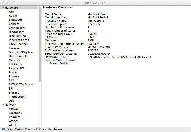191x132 pixels.
Task: Select the Hardware category header
Action: (x=11, y=8)
